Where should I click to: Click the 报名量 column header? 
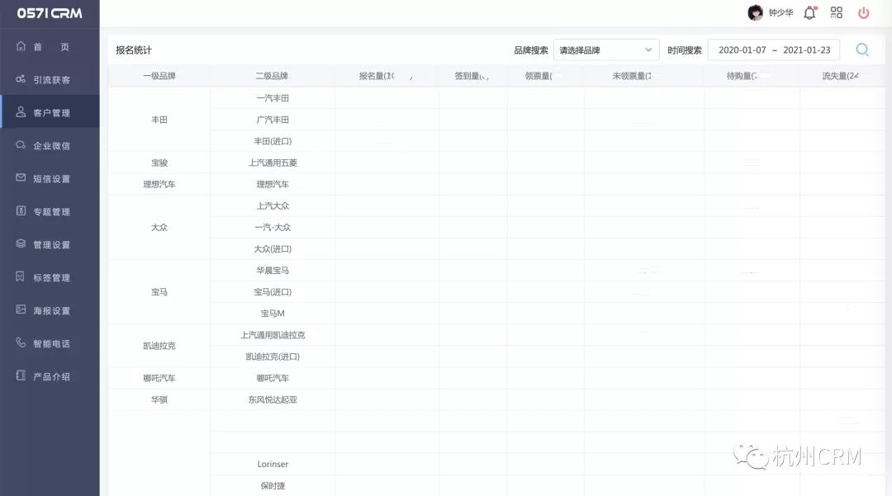pyautogui.click(x=385, y=76)
